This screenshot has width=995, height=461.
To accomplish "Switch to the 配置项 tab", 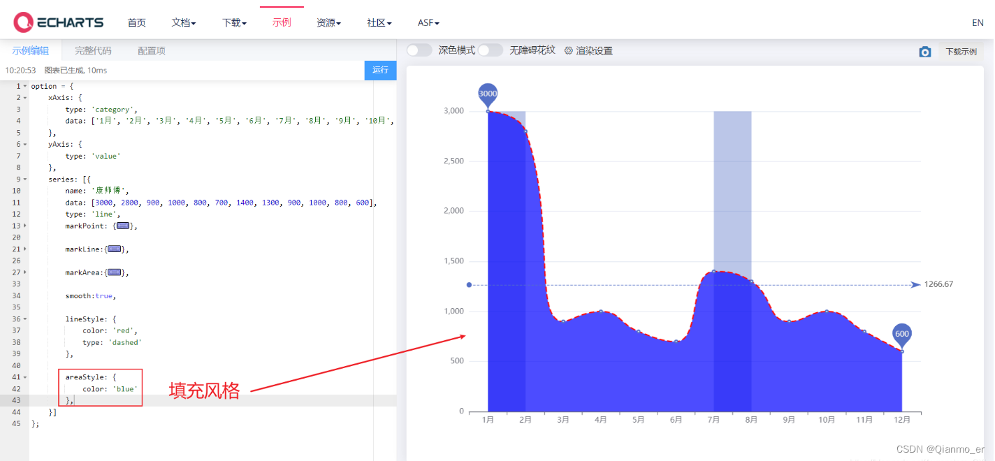I will coord(151,50).
